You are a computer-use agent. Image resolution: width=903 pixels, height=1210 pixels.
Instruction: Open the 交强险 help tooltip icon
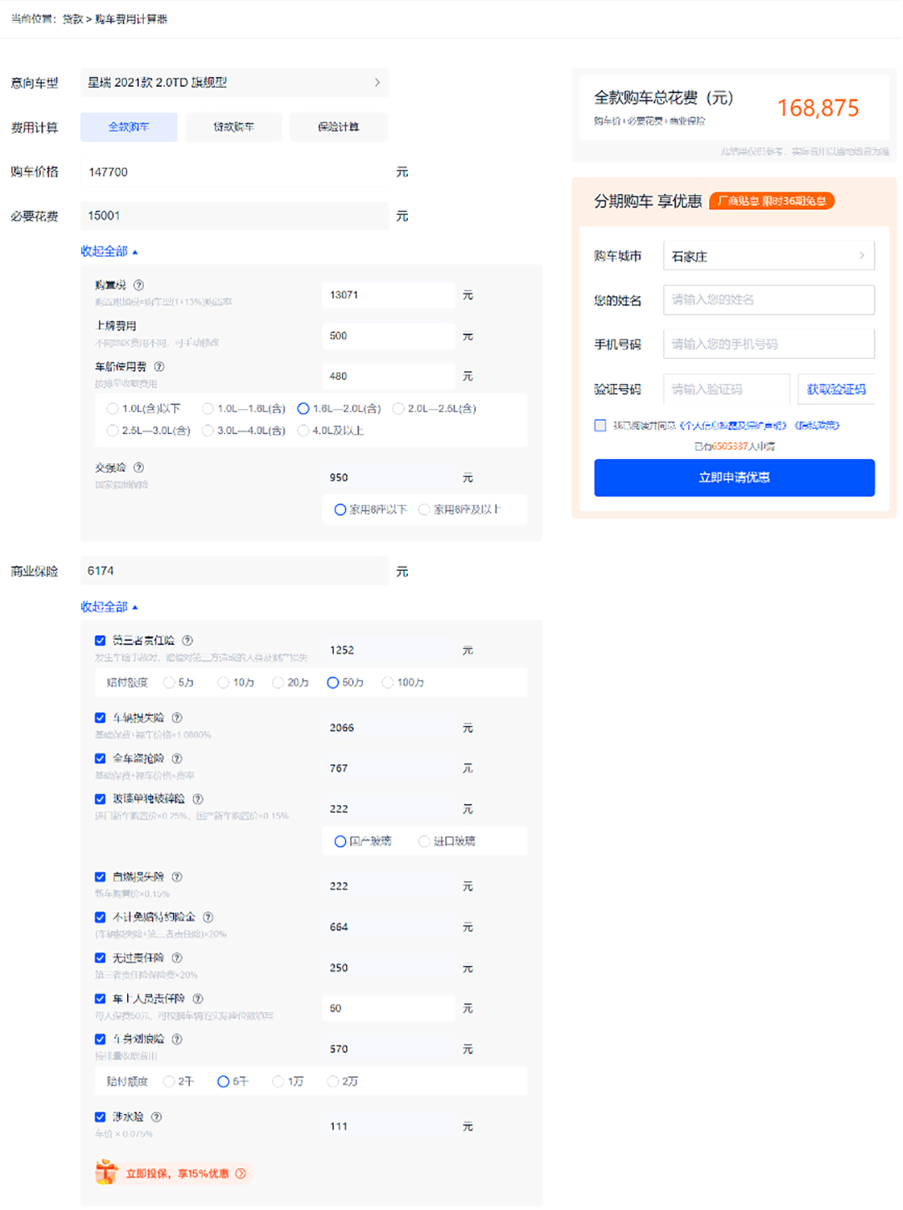(x=139, y=468)
